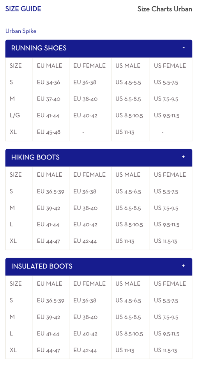The width and height of the screenshot is (198, 369).
Task: Open the Urban Spike link
Action: (x=21, y=31)
